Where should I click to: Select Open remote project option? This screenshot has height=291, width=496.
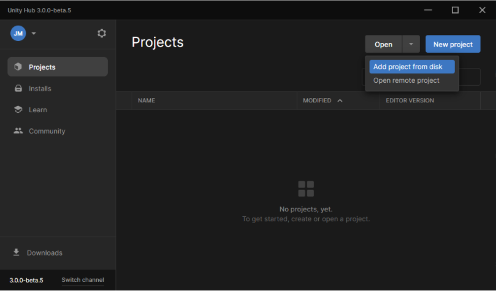coord(406,80)
